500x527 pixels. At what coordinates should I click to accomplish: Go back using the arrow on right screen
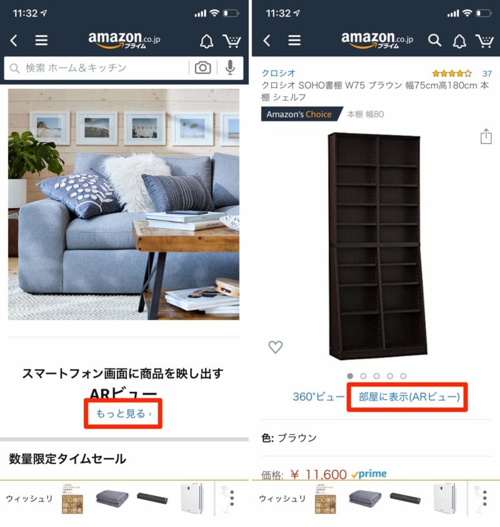pyautogui.click(x=267, y=41)
